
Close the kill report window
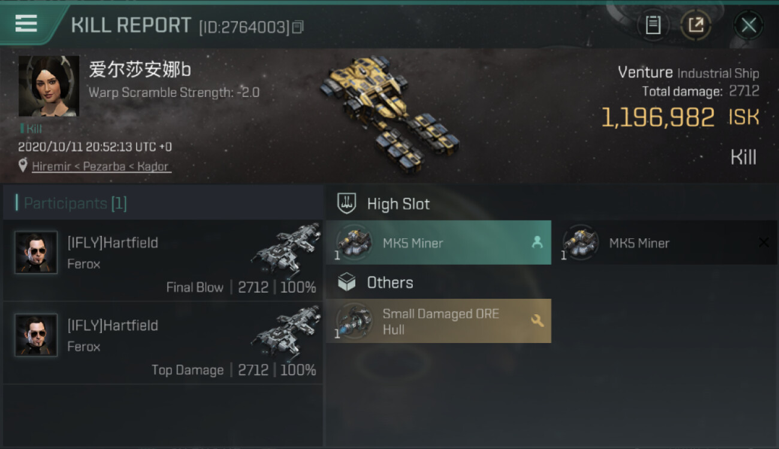[x=748, y=25]
